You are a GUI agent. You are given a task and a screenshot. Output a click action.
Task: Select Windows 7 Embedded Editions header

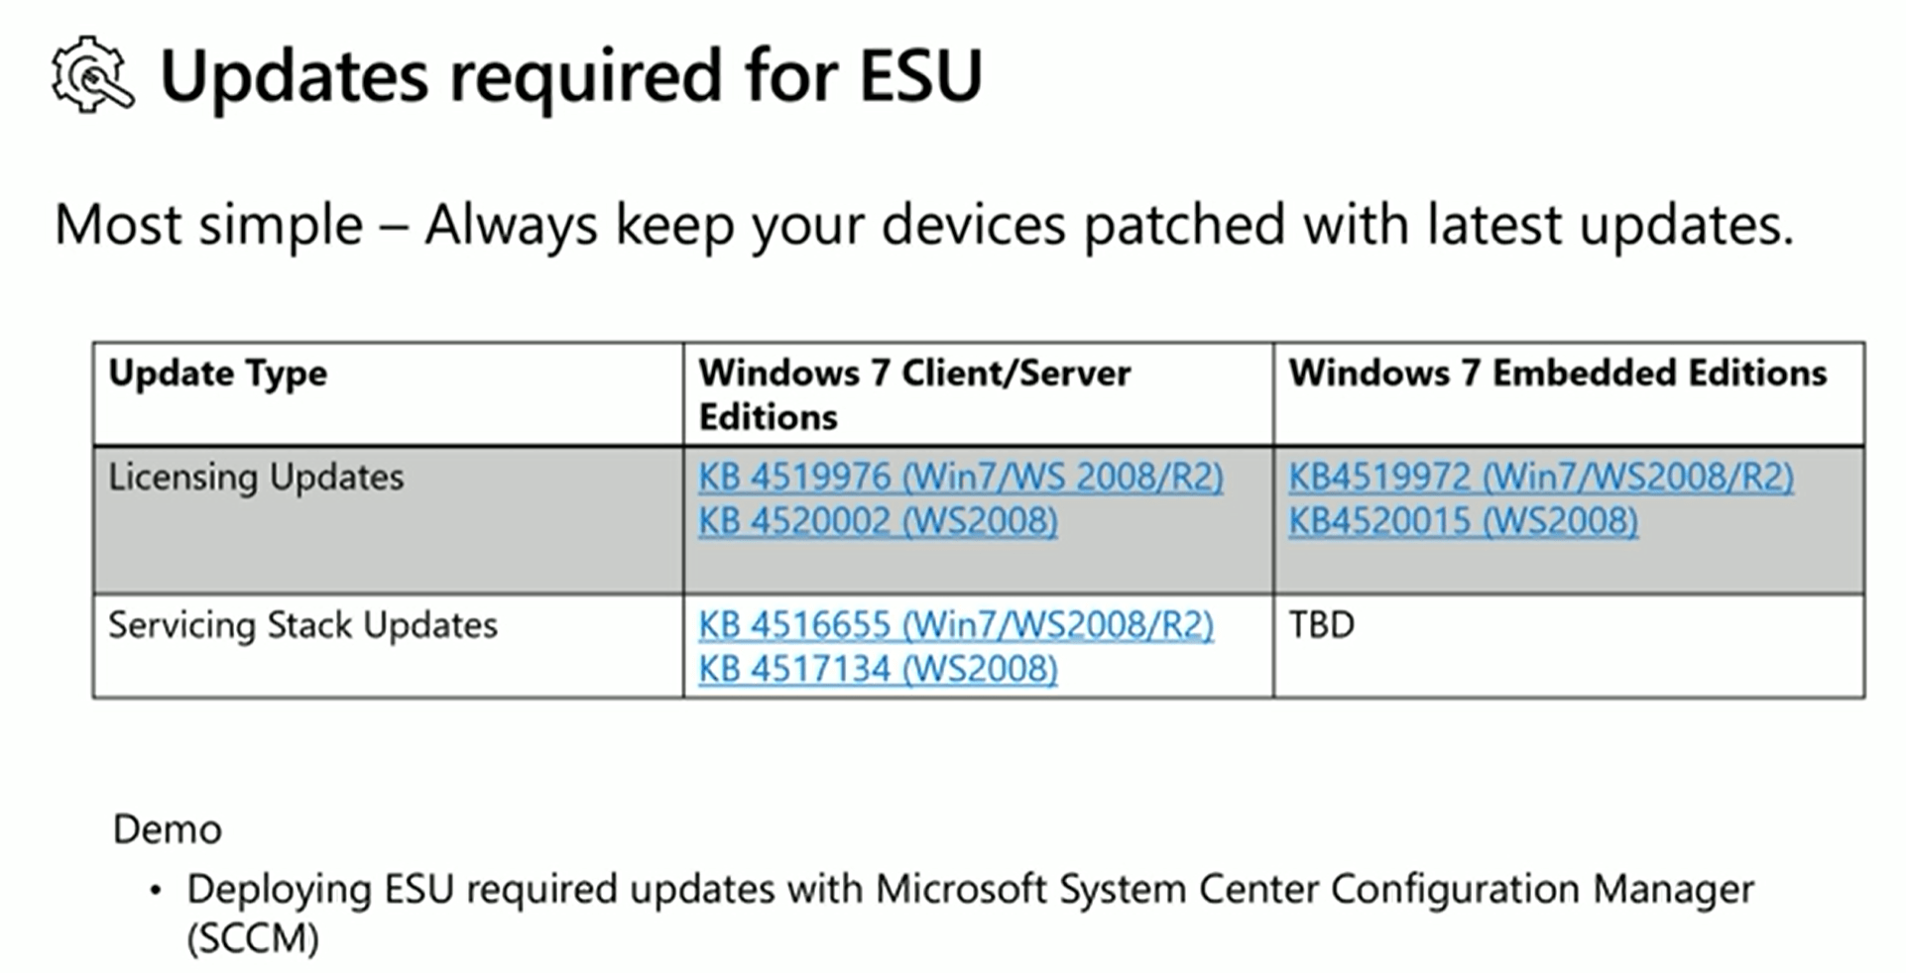click(1557, 374)
